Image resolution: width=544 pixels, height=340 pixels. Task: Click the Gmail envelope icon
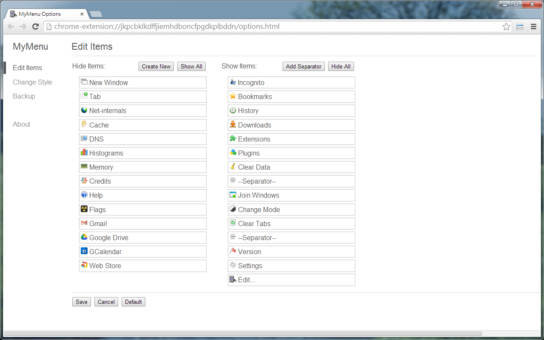point(84,223)
